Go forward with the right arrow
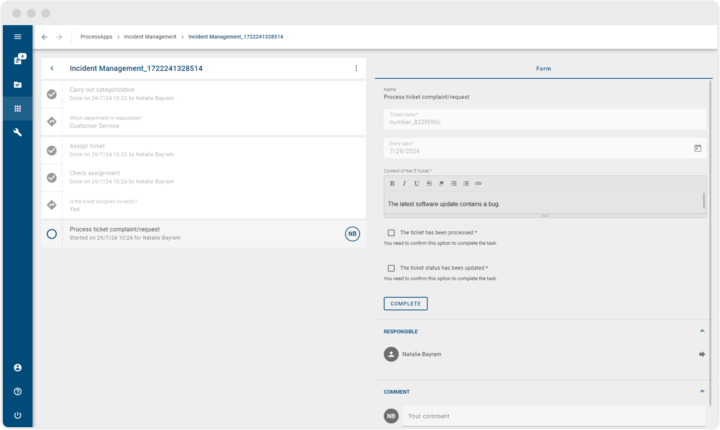The image size is (720, 430). coord(59,37)
